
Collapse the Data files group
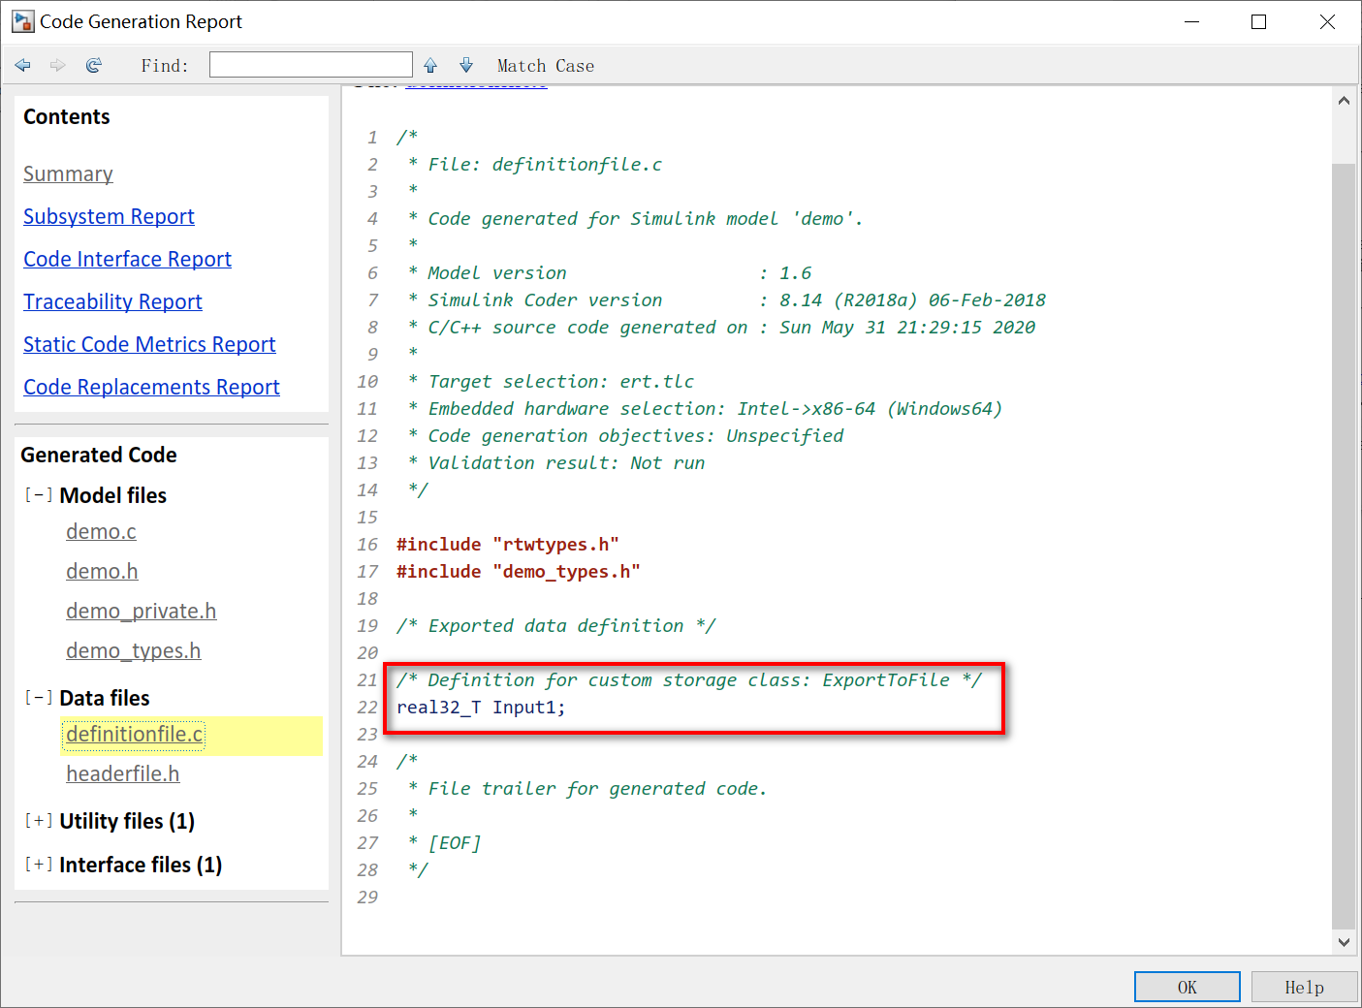[38, 698]
